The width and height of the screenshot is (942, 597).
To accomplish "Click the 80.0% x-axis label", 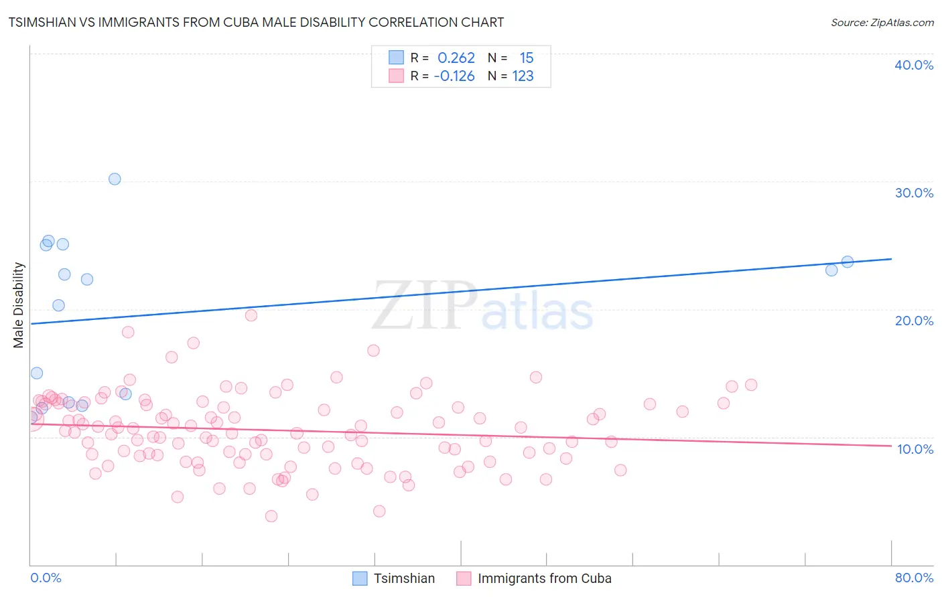I will (914, 578).
